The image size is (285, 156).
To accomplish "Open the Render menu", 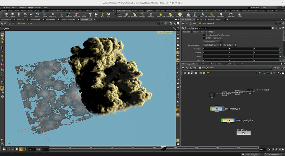I will click(14, 8).
